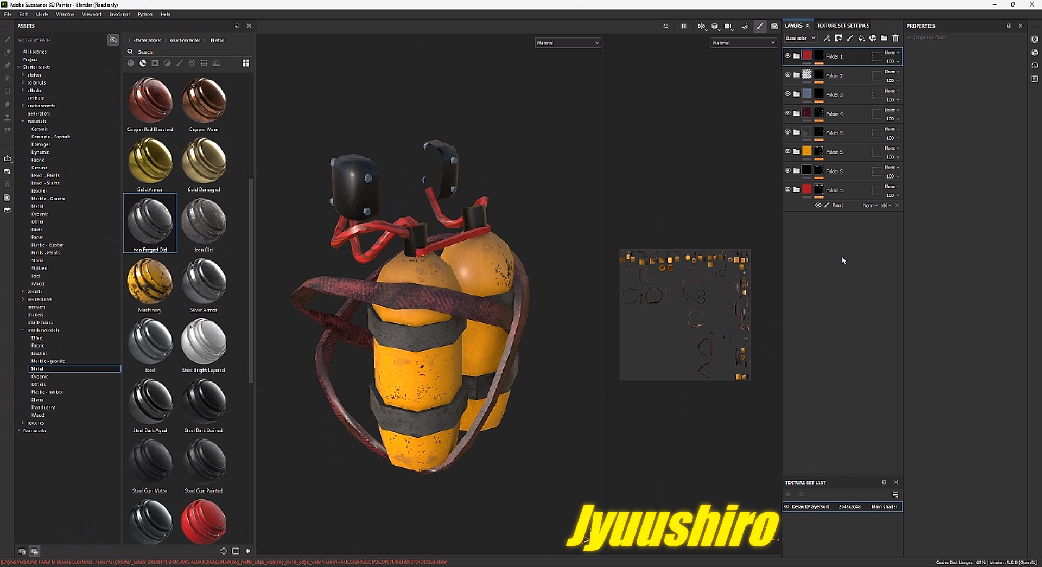
Task: Click the asset Search field
Action: pos(187,52)
